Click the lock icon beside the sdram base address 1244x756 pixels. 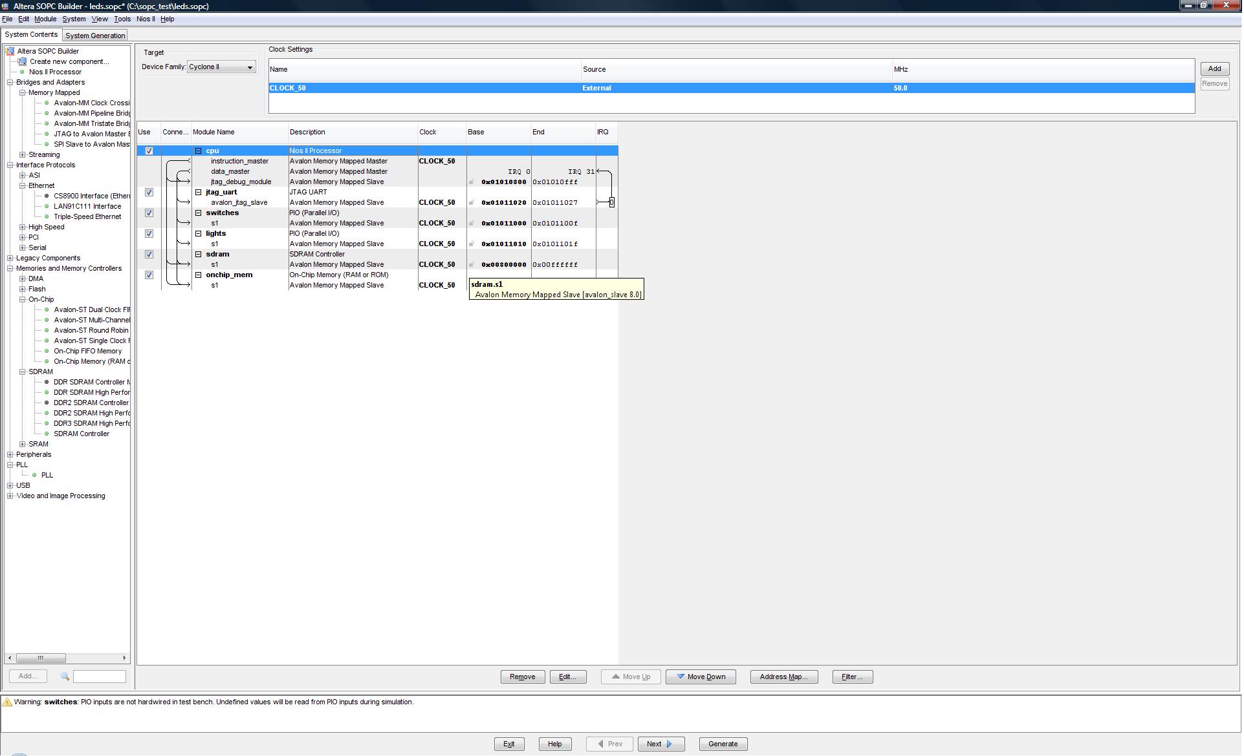click(x=472, y=265)
